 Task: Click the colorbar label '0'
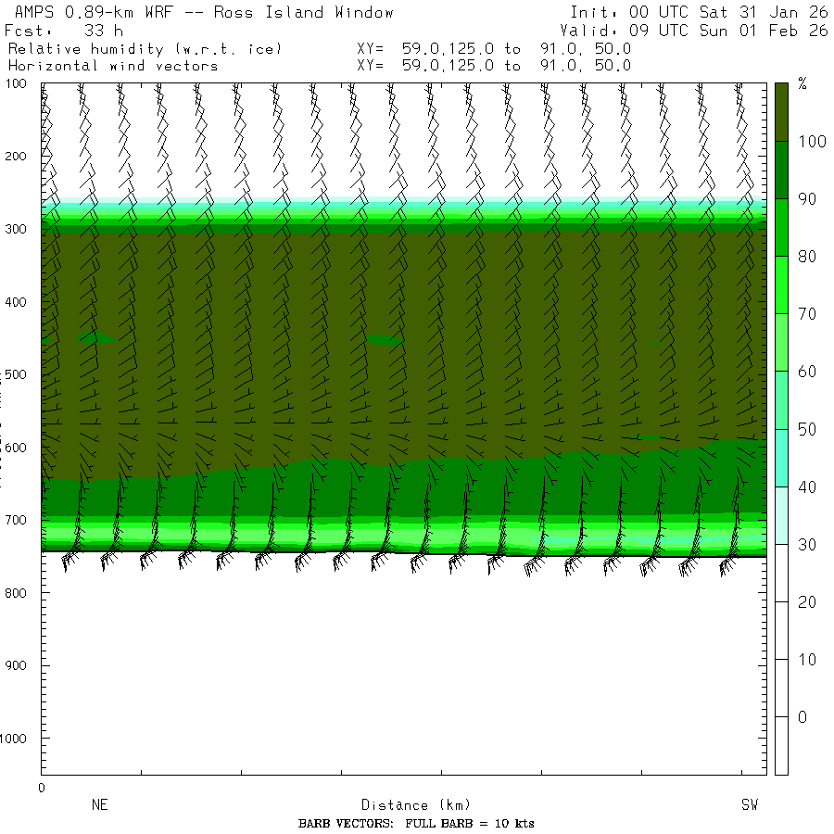pos(802,717)
